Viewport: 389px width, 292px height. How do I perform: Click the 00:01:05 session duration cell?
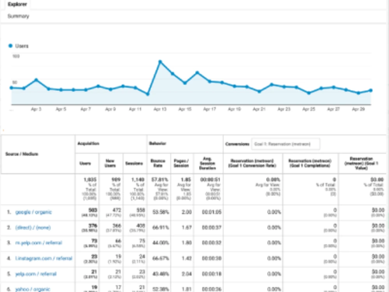tap(212, 212)
